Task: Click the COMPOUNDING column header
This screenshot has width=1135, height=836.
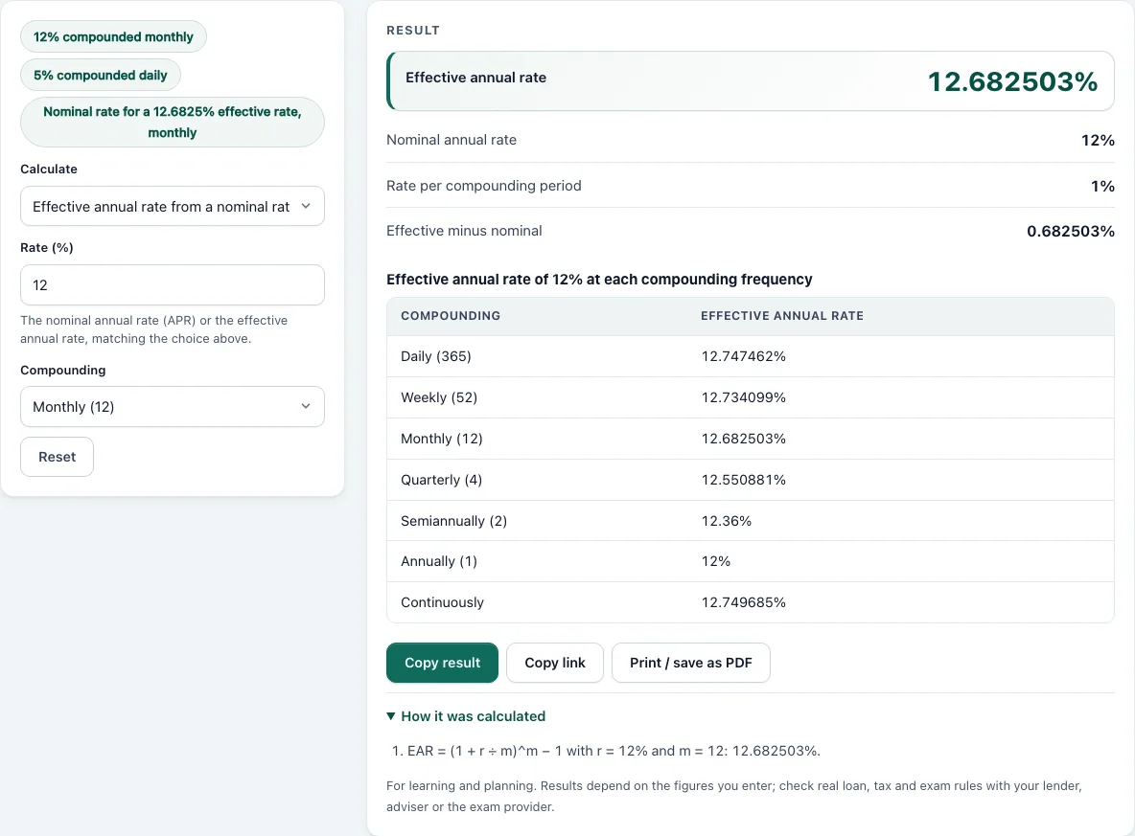Action: [x=451, y=316]
